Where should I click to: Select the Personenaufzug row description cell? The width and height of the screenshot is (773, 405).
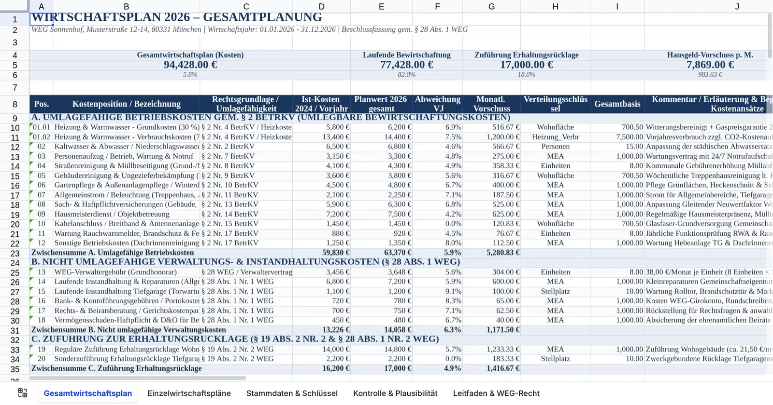126,156
